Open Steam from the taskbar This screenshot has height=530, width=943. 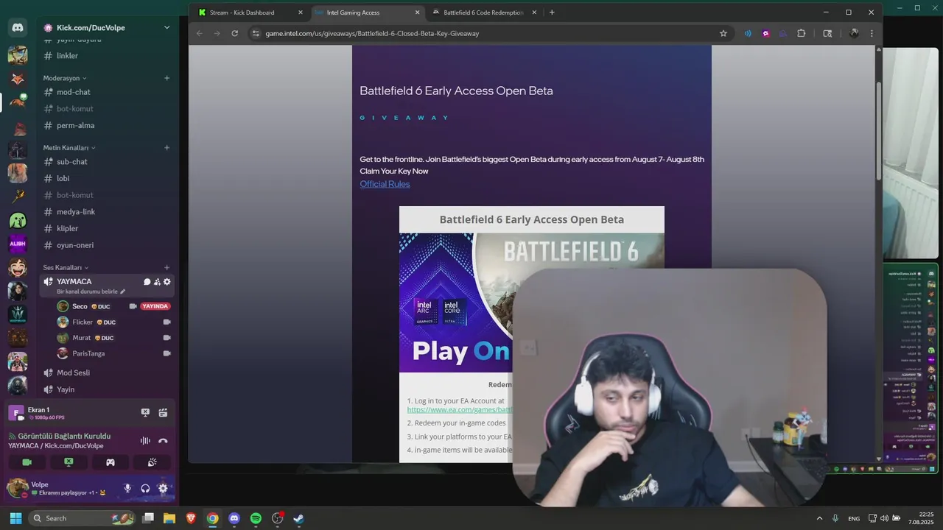tap(298, 518)
